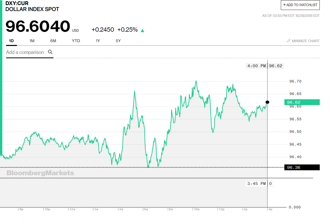This screenshot has width=330, height=224.
Task: Select the 6M time range
Action: click(x=53, y=41)
